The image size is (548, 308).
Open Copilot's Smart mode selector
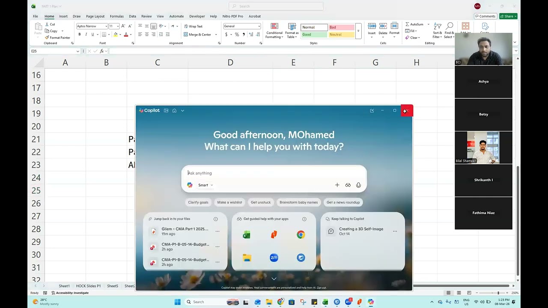pyautogui.click(x=205, y=185)
